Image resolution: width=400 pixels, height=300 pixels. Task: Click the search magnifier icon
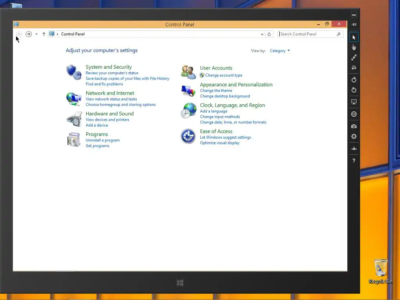tap(339, 34)
